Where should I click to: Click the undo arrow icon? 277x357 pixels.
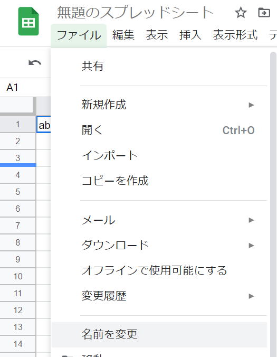(x=35, y=63)
